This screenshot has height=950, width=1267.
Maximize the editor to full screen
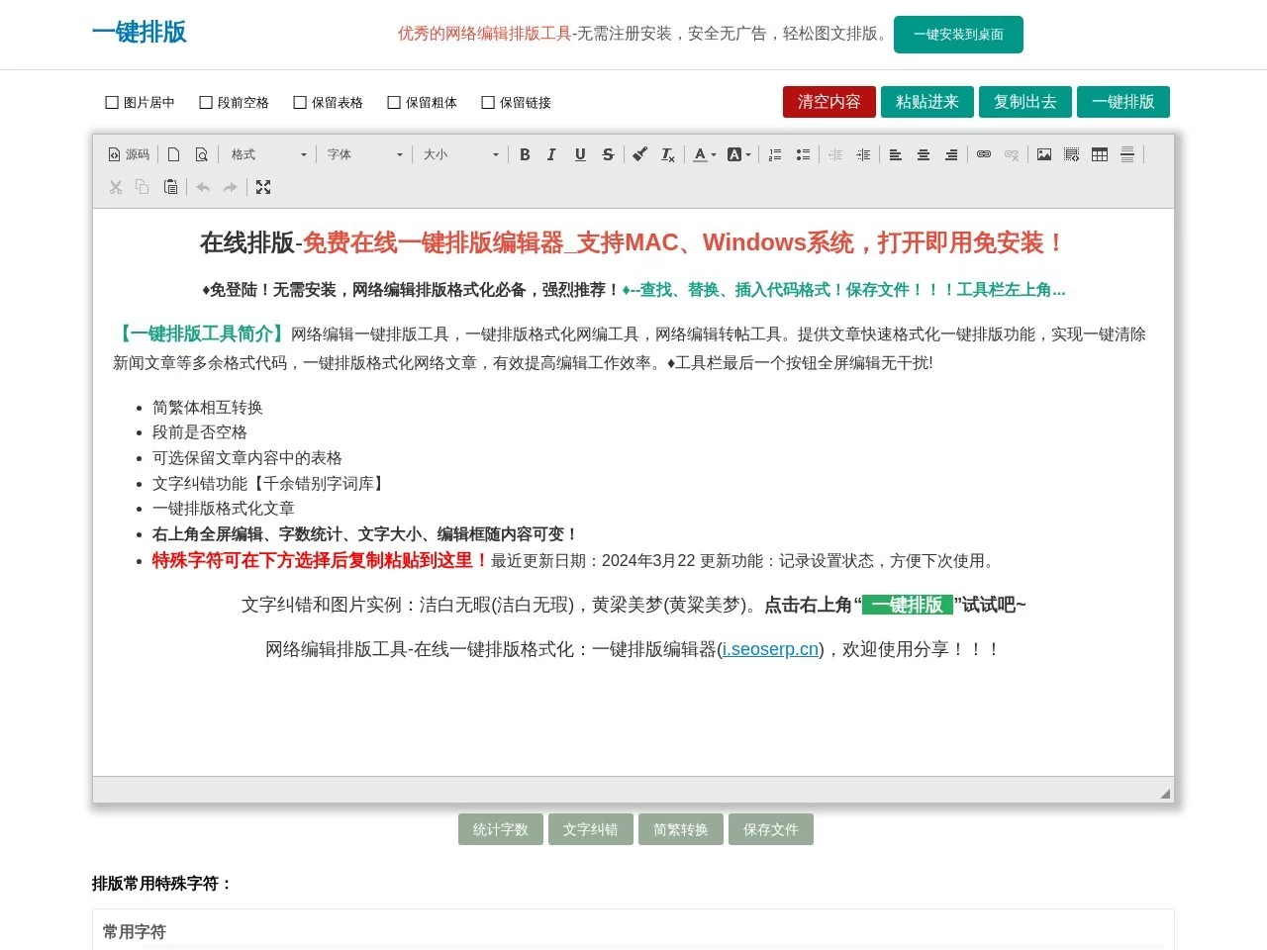point(263,187)
